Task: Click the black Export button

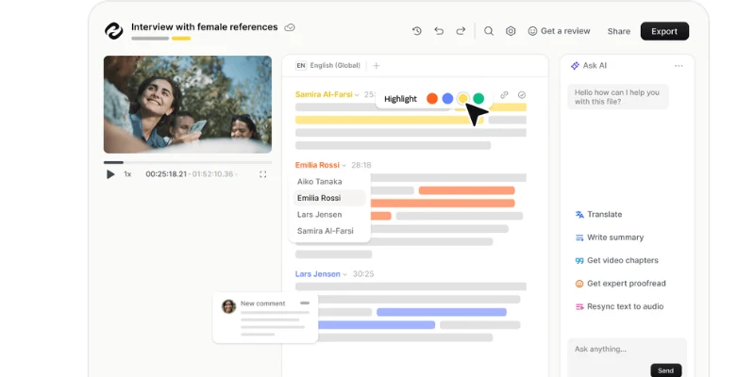Action: point(664,31)
